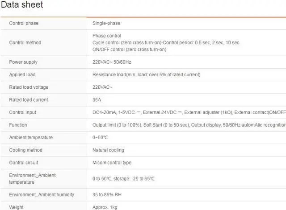The image size is (286, 210).
Task: Click the "Phase control" text line
Action: click(x=107, y=36)
